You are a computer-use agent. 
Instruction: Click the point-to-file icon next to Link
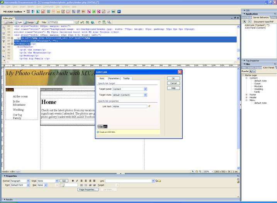pos(156,181)
